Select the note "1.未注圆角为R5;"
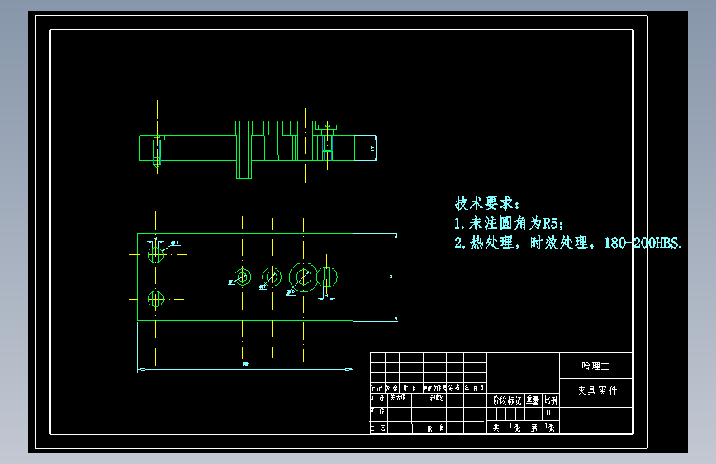This screenshot has height=464, width=716. pos(509,223)
